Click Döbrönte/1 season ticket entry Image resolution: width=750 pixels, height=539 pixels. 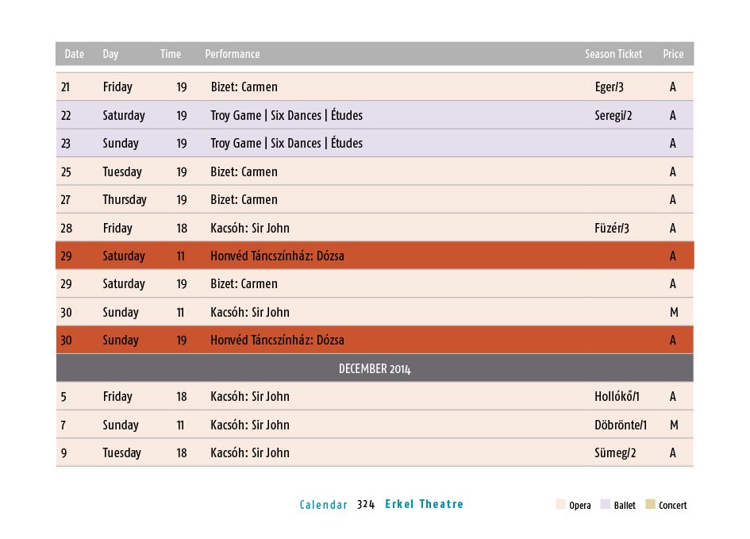[621, 425]
